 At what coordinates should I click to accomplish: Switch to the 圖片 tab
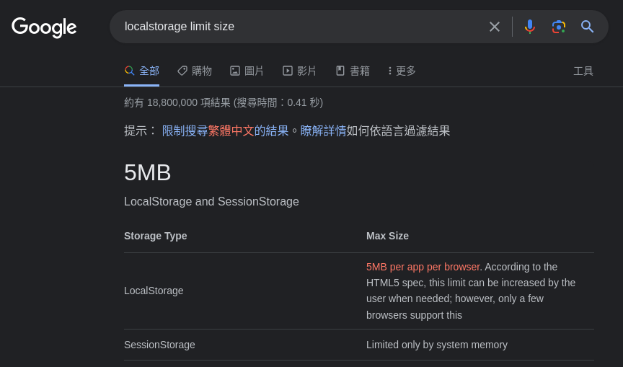(x=247, y=71)
